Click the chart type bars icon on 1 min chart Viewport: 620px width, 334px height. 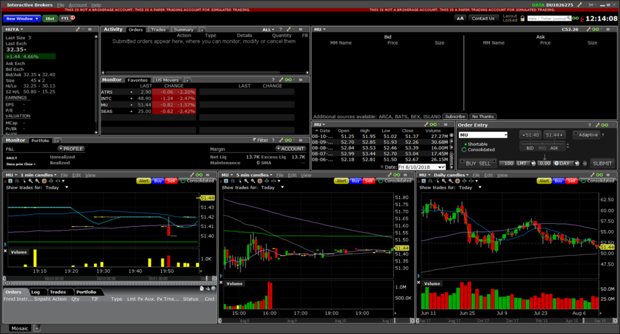click(17, 181)
